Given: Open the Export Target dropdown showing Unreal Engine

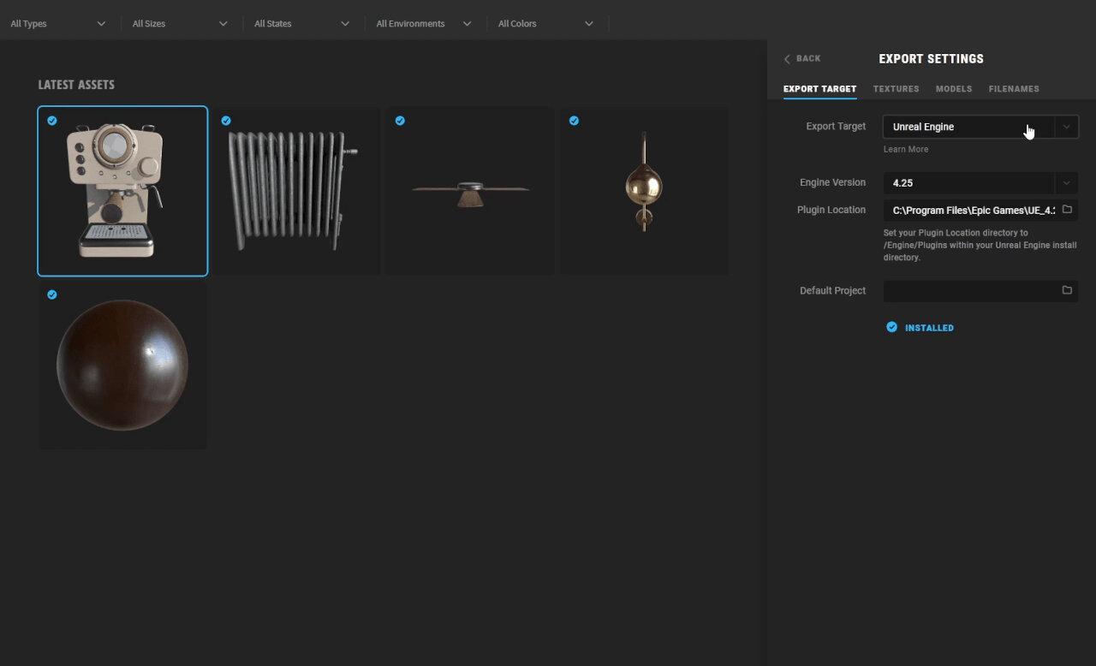Looking at the screenshot, I should pyautogui.click(x=1067, y=126).
